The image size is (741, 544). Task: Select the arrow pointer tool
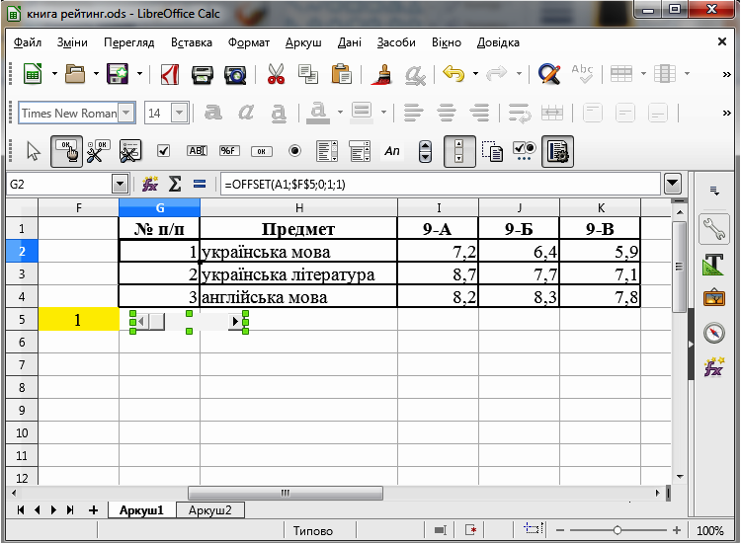34,151
